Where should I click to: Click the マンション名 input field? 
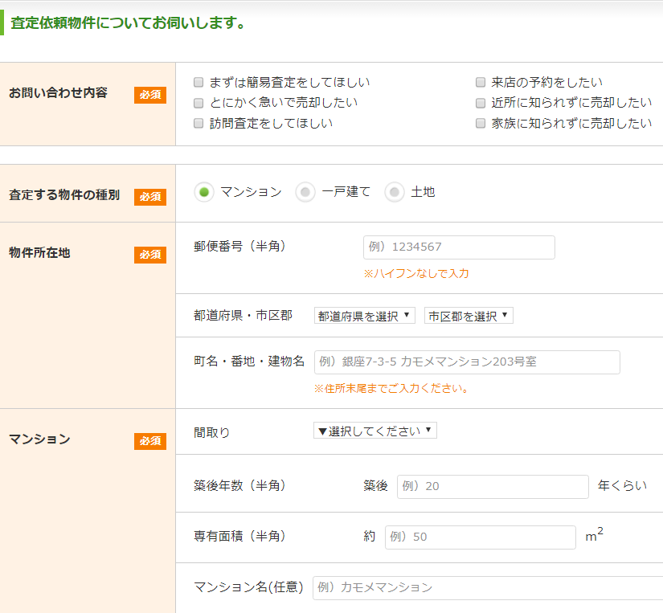pyautogui.click(x=482, y=587)
